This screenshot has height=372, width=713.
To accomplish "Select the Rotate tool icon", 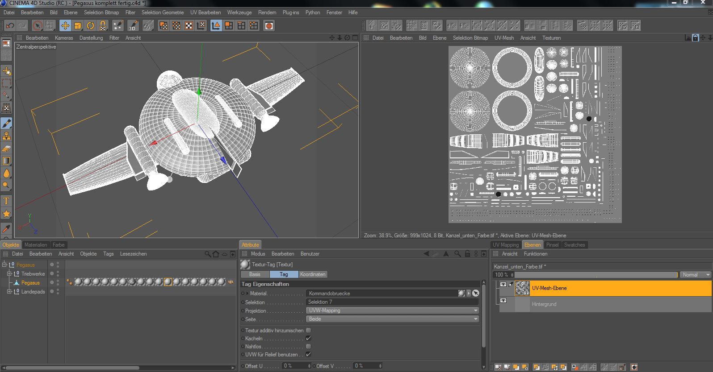I will click(90, 26).
